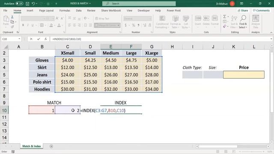Open the Data ribbon tab

79,10
